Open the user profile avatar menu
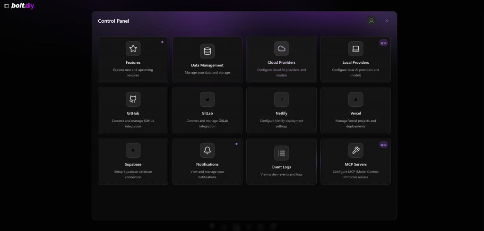484x231 pixels. pos(372,21)
